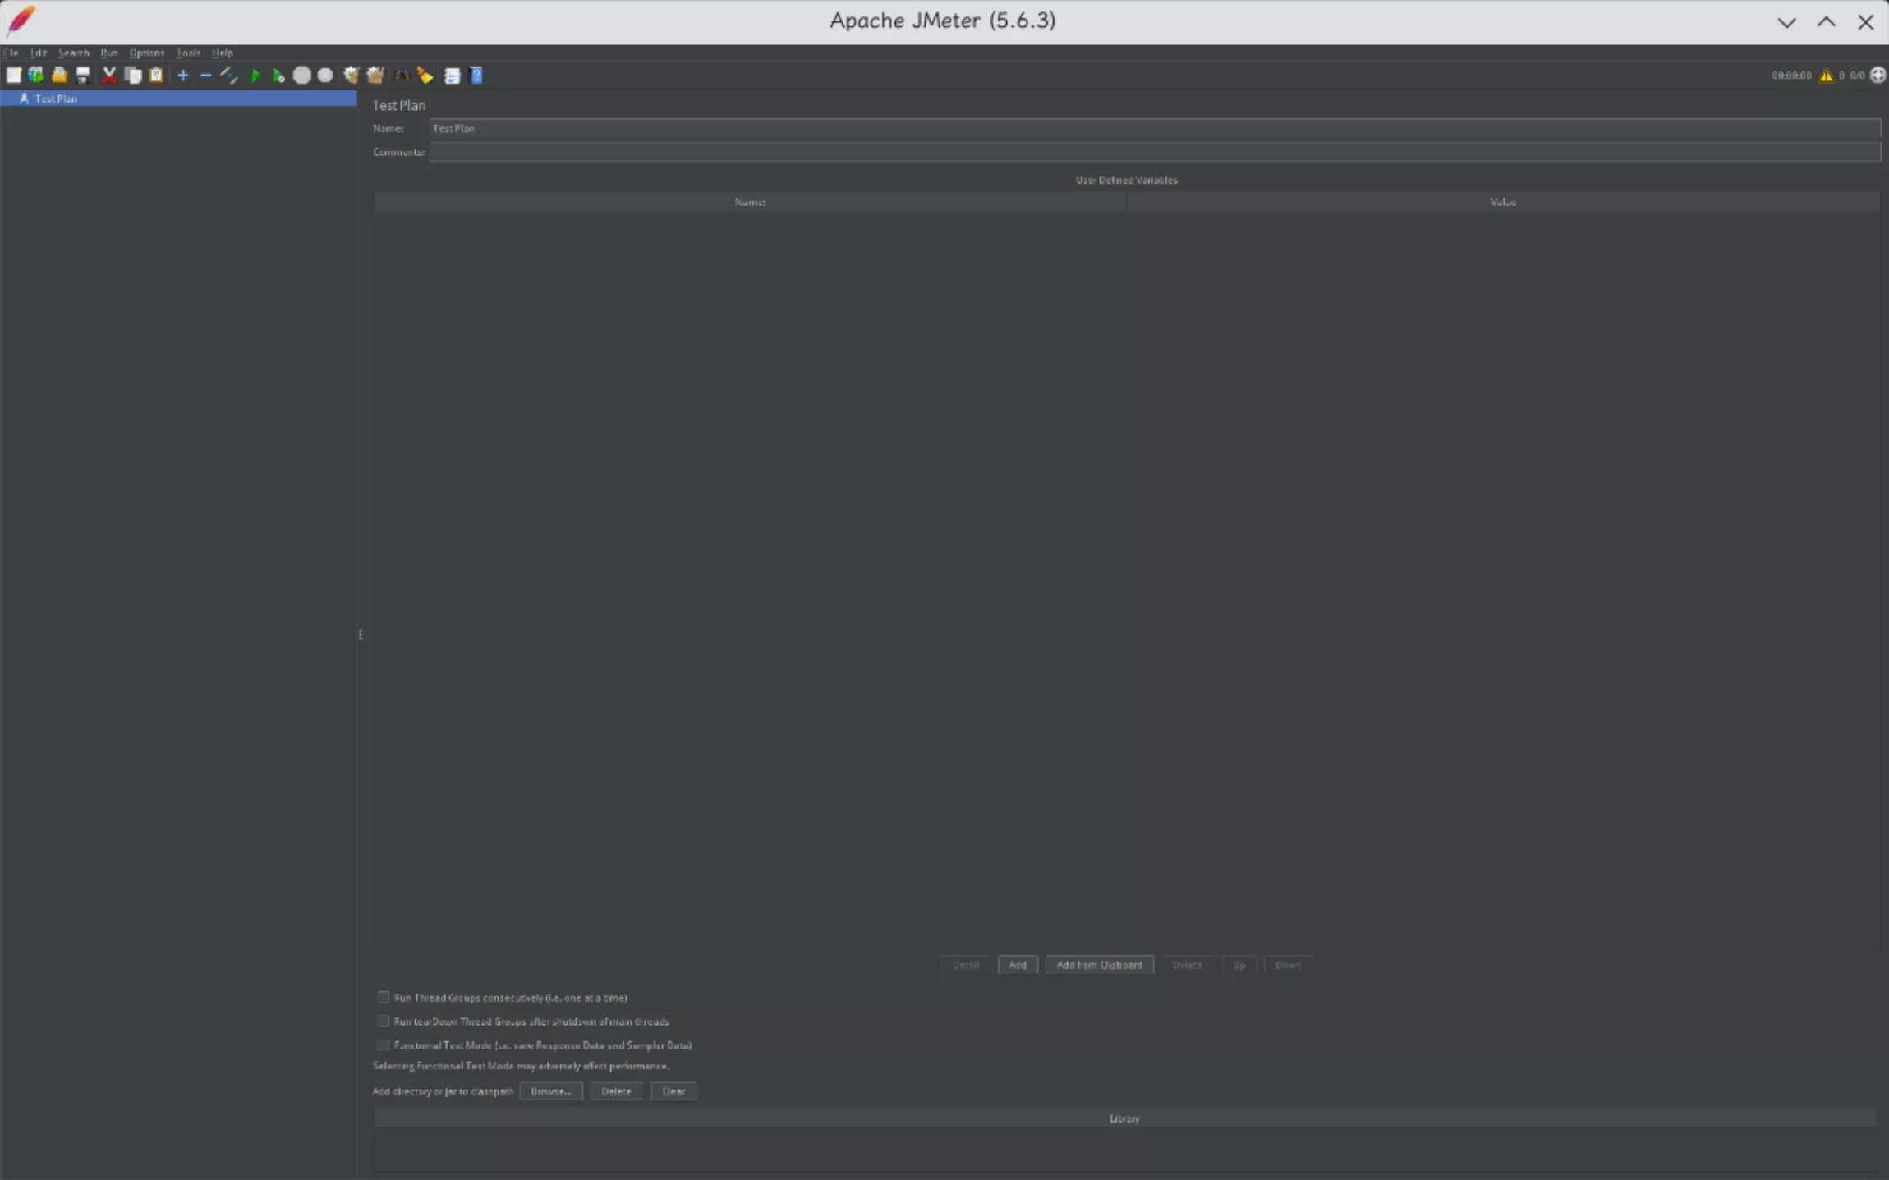Open the Options menu
Image resolution: width=1889 pixels, height=1180 pixels.
pyautogui.click(x=147, y=53)
